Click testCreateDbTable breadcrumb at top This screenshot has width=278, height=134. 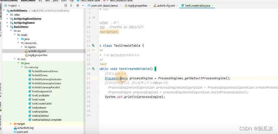(121, 1)
